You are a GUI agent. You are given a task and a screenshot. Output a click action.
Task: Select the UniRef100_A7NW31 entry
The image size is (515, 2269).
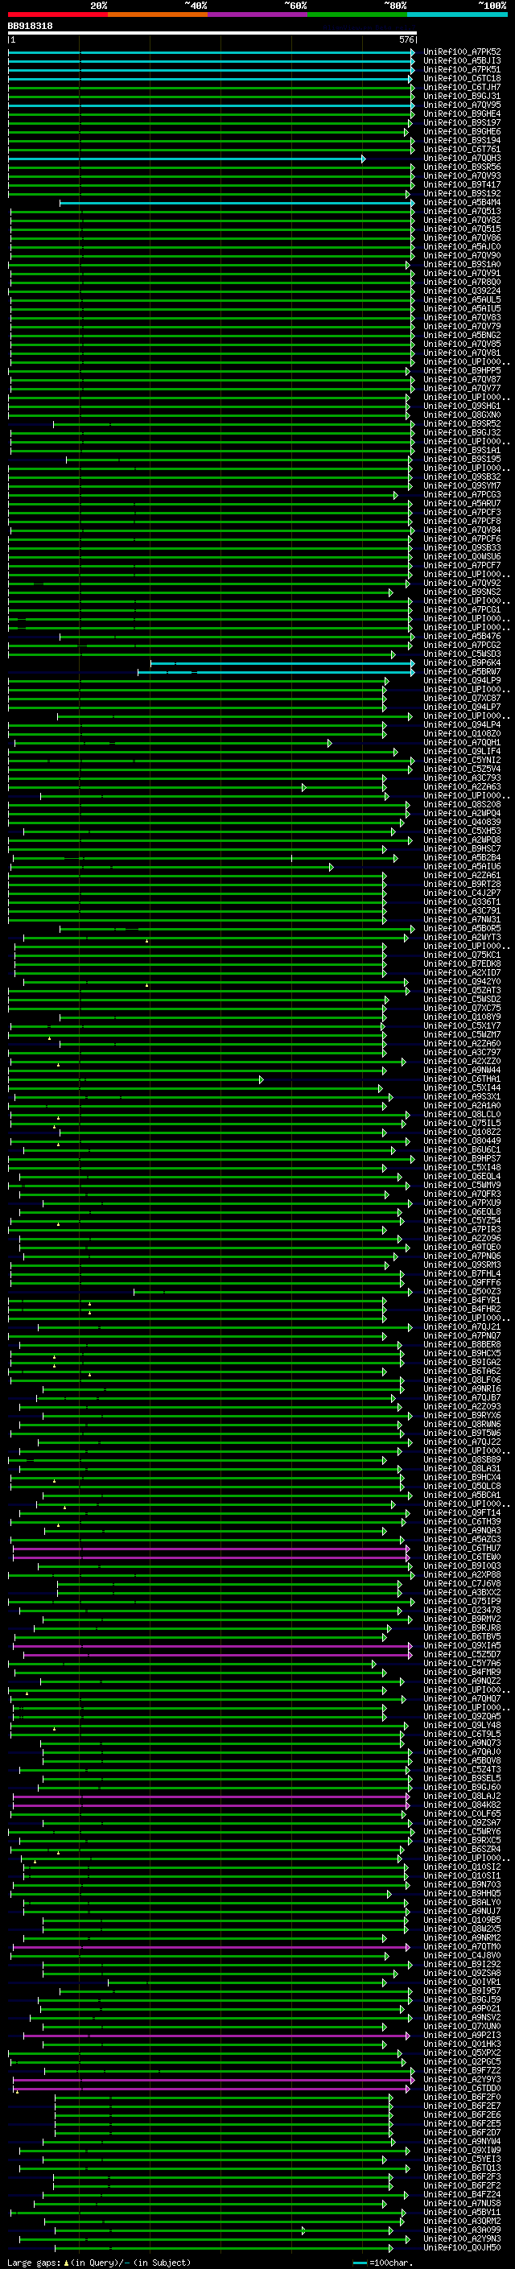pyautogui.click(x=461, y=919)
